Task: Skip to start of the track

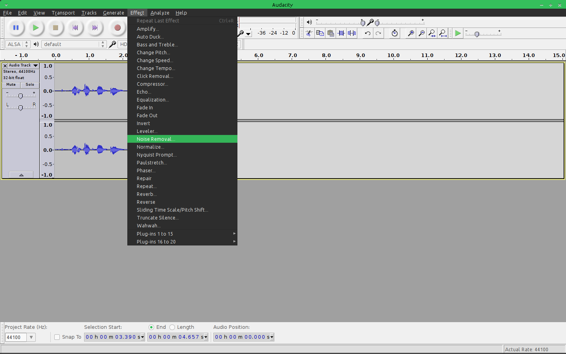Action: point(75,28)
